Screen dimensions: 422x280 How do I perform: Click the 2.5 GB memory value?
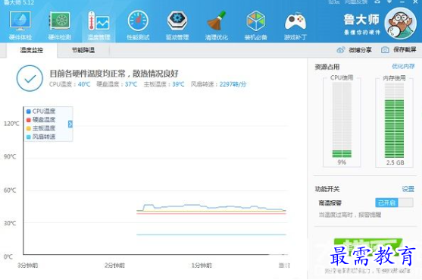(395, 162)
